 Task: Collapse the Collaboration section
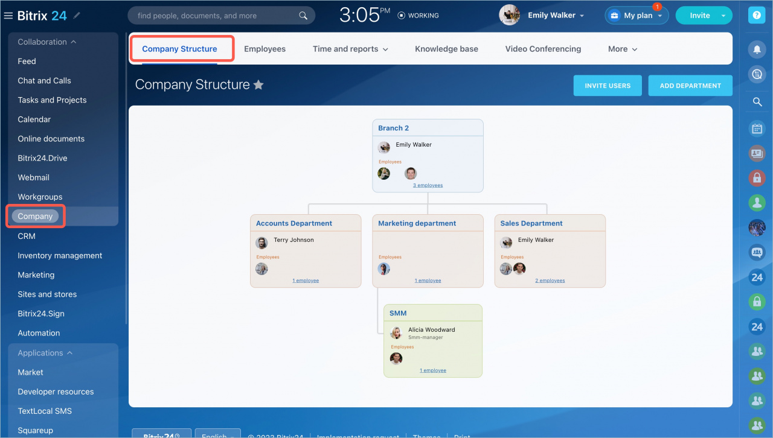47,42
